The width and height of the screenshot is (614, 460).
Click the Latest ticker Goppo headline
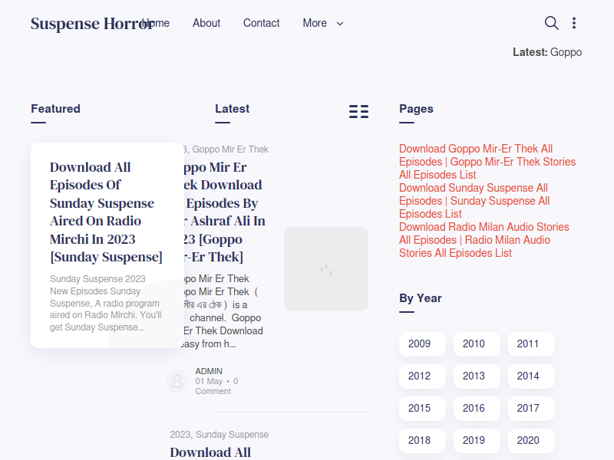coord(566,52)
